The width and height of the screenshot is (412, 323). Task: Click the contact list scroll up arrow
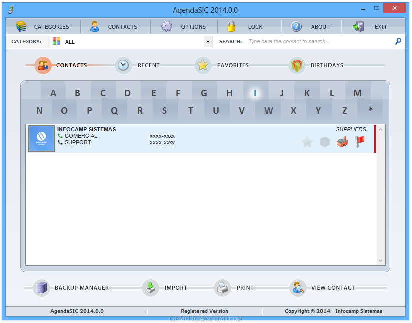pos(380,129)
